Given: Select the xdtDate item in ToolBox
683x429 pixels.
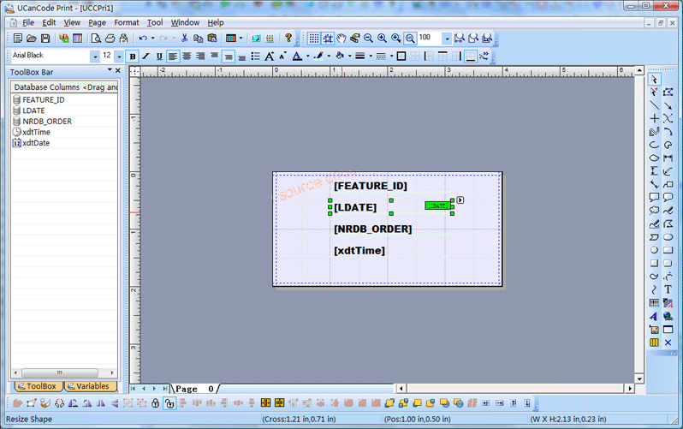Looking at the screenshot, I should pos(36,143).
